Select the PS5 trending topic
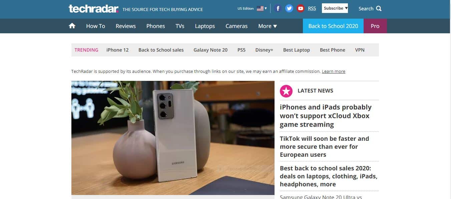The image size is (451, 199). coord(242,50)
